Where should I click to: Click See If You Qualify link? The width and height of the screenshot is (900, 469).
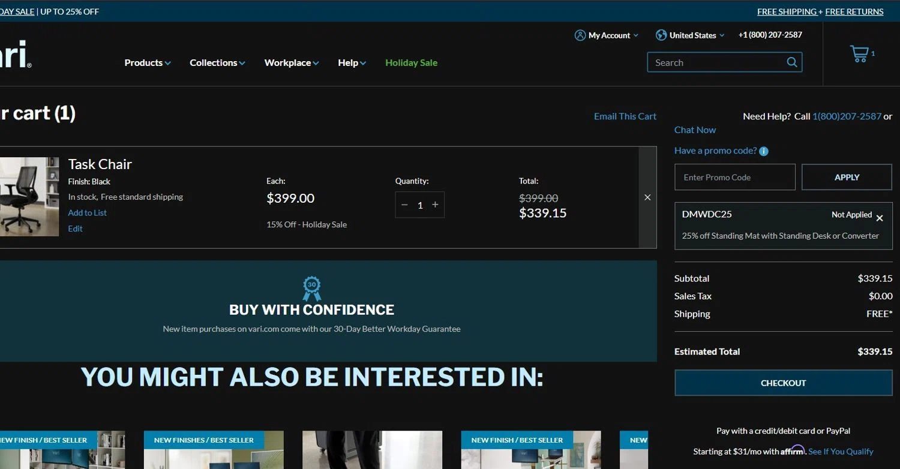click(841, 452)
